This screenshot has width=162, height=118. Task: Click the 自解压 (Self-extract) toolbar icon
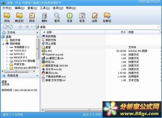point(107,17)
